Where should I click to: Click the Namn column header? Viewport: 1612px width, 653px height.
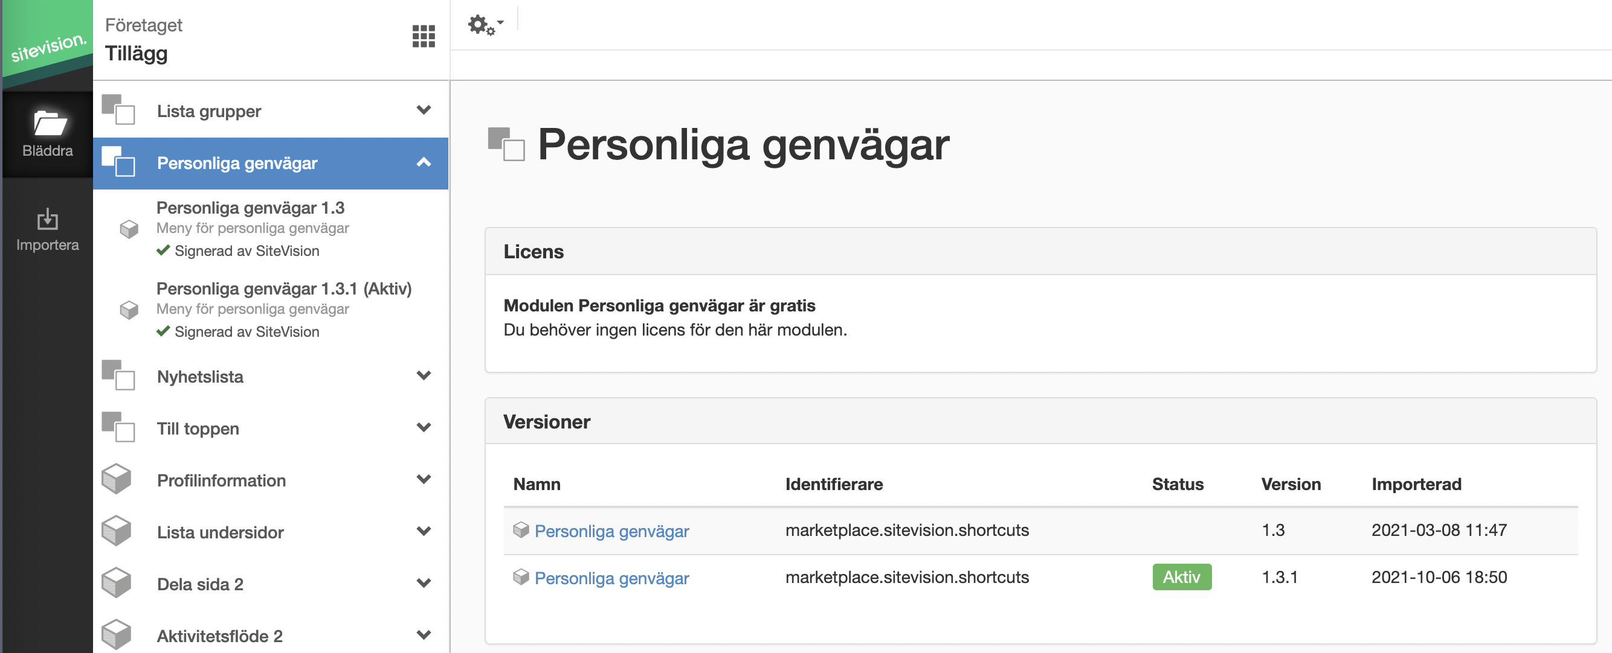coord(537,484)
